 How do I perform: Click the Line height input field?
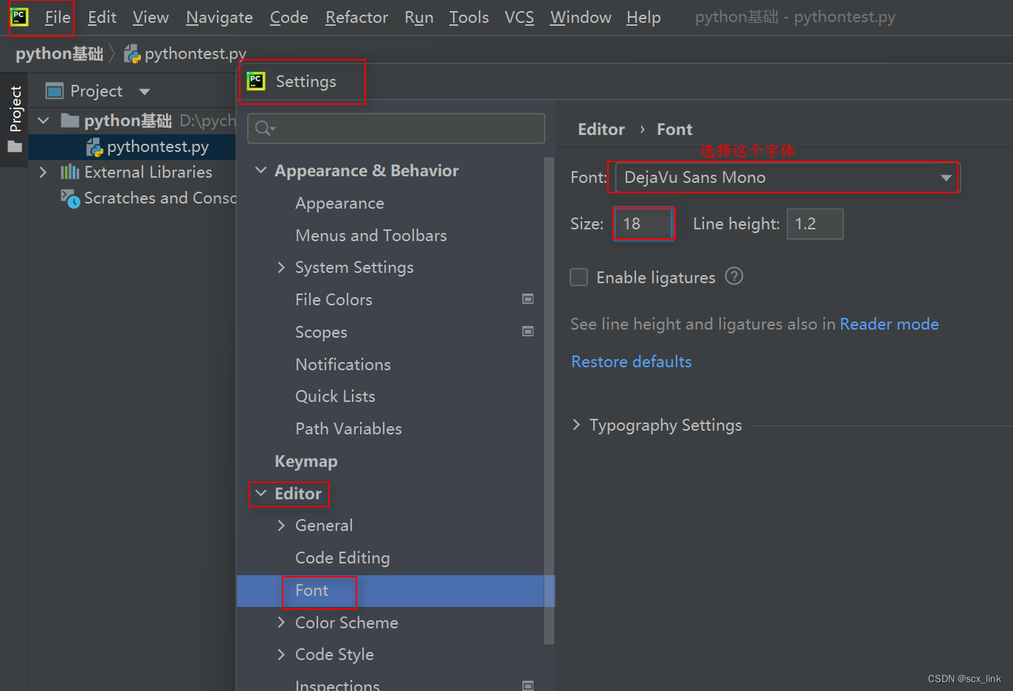pos(815,223)
